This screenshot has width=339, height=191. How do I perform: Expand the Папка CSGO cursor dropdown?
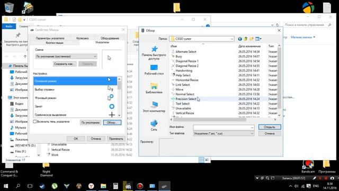click(232, 39)
